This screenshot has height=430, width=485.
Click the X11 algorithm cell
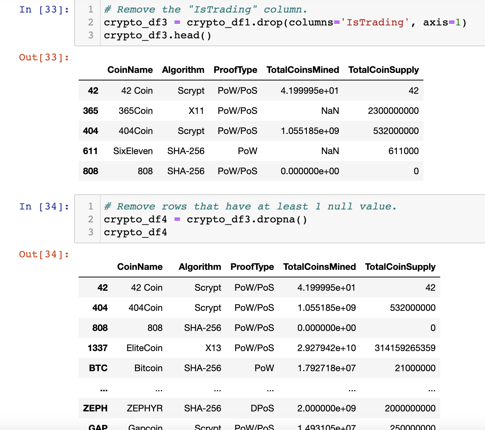click(x=196, y=111)
